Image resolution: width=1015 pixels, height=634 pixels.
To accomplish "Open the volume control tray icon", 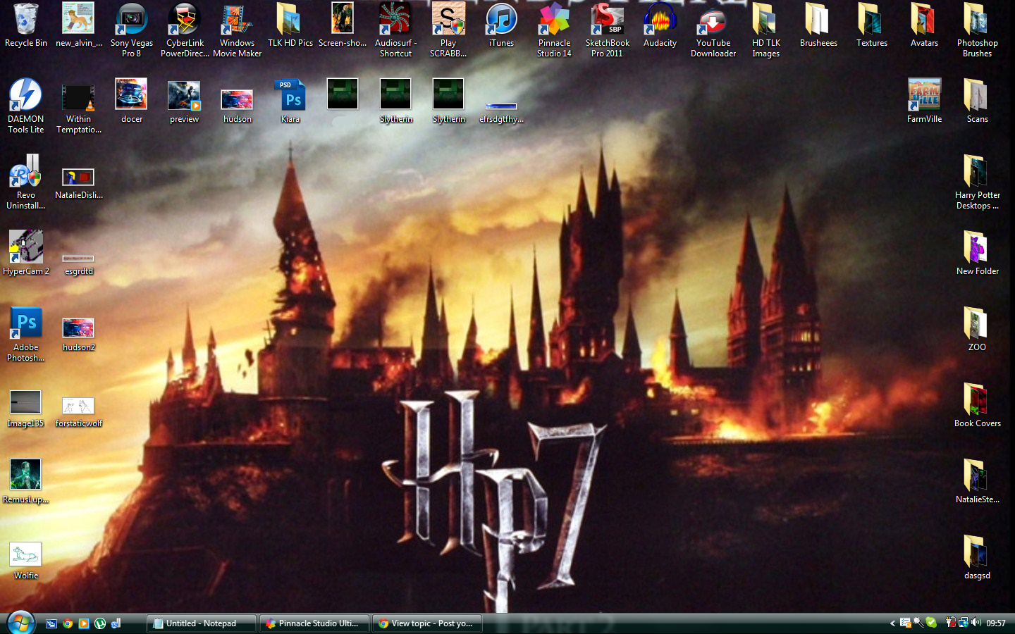I will click(x=976, y=623).
